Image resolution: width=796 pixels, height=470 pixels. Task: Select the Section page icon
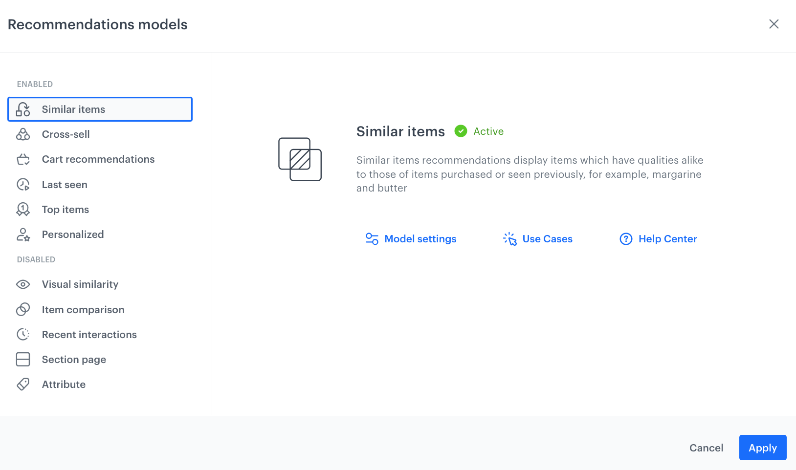click(23, 359)
